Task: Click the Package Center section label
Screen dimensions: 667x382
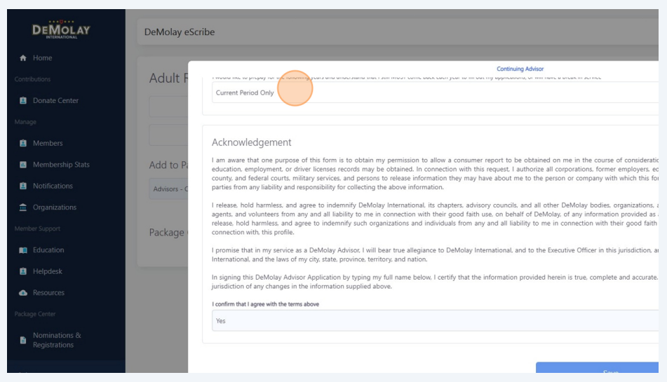Action: coord(35,314)
